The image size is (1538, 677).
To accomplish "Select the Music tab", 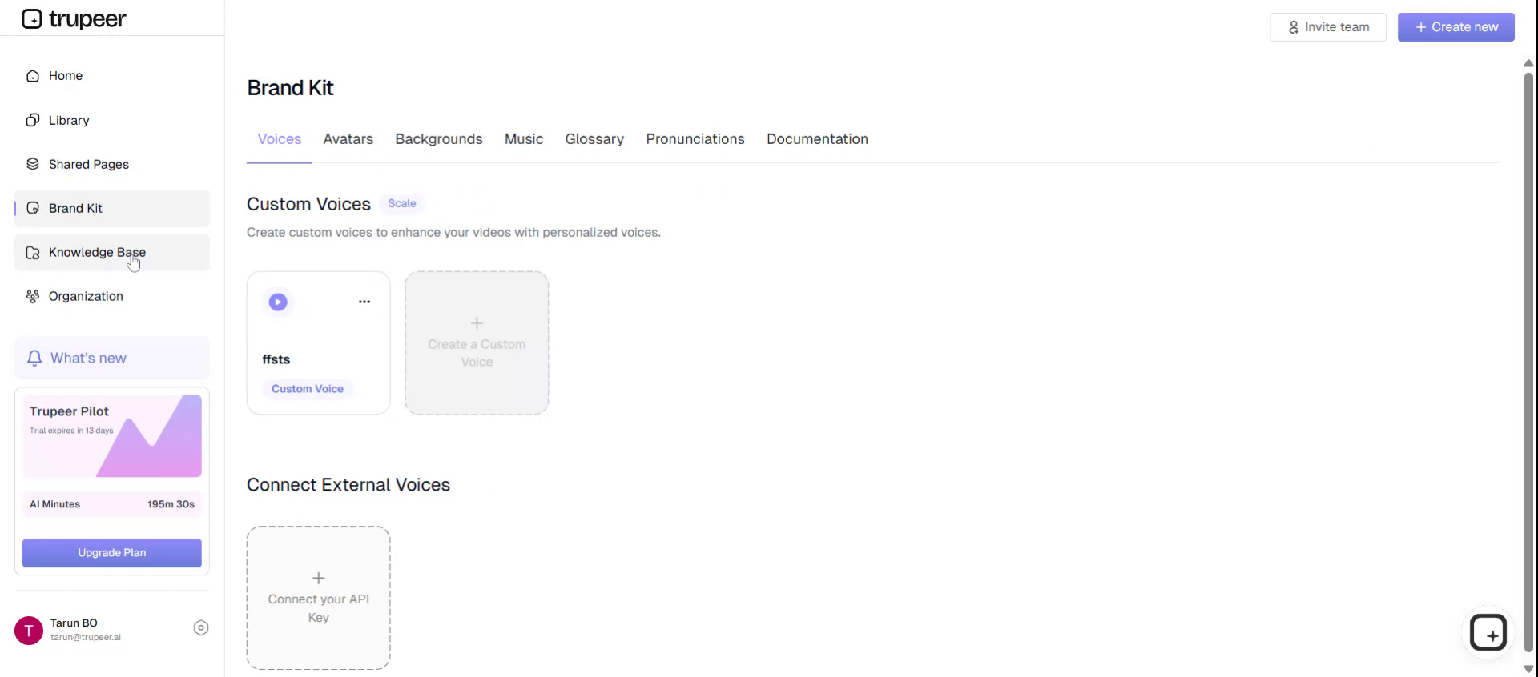I will [x=524, y=139].
